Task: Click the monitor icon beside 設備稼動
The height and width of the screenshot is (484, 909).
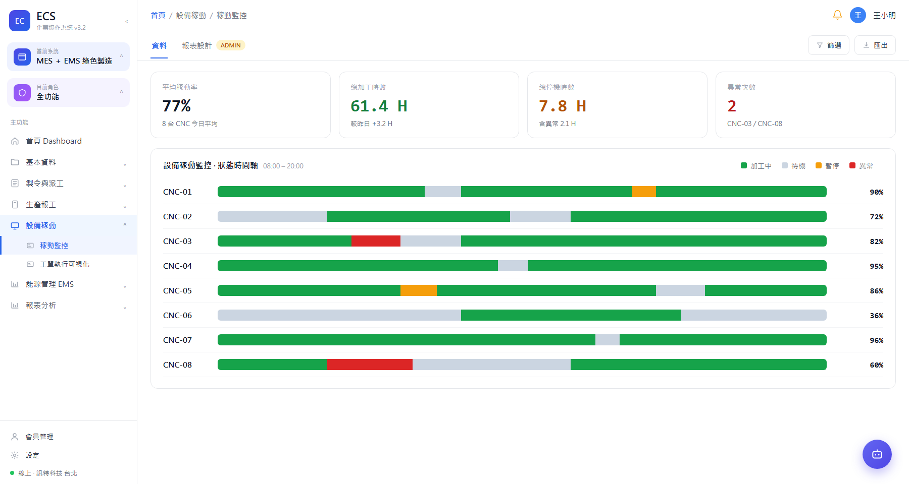Action: tap(15, 226)
